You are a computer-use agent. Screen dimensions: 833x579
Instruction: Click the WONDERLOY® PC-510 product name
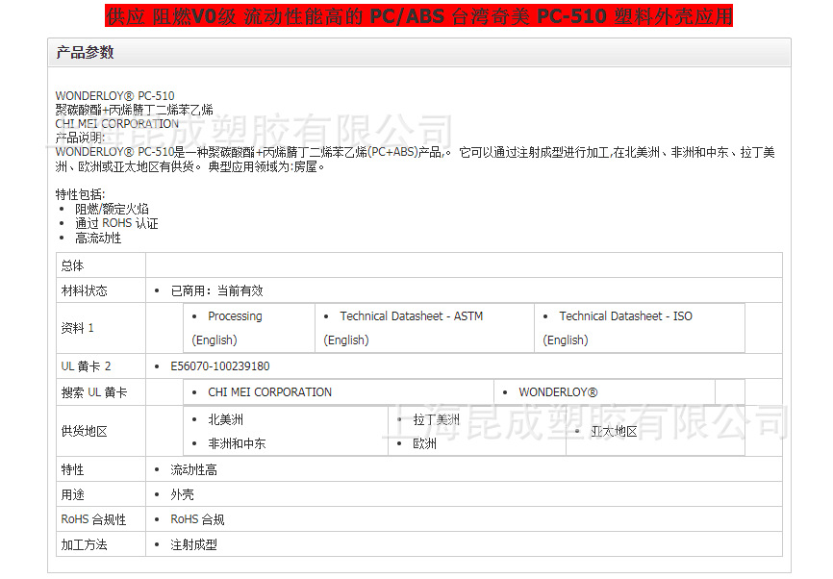click(114, 96)
